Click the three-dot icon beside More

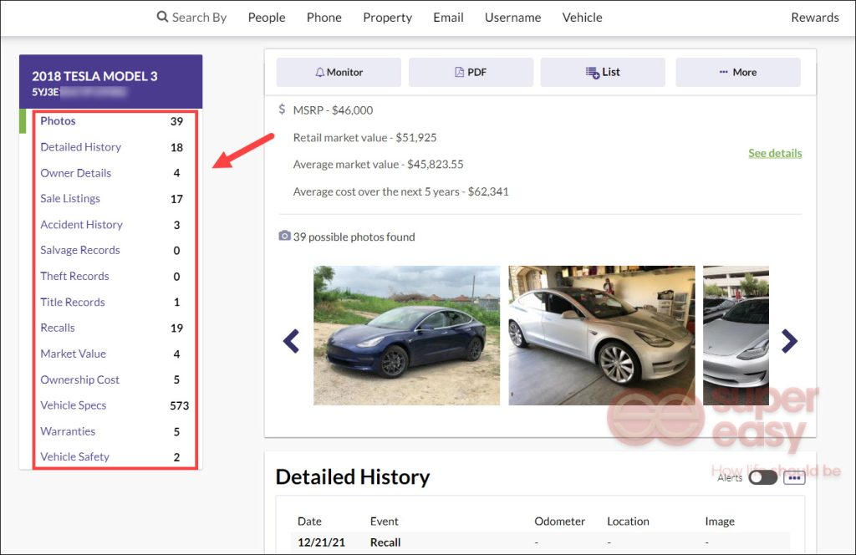pyautogui.click(x=723, y=72)
